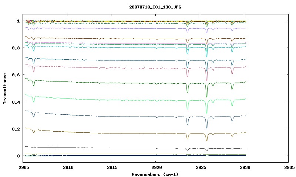The height and width of the screenshot is (177, 296).
Task: Click the x-axis tick label 2935
Action: click(289, 167)
